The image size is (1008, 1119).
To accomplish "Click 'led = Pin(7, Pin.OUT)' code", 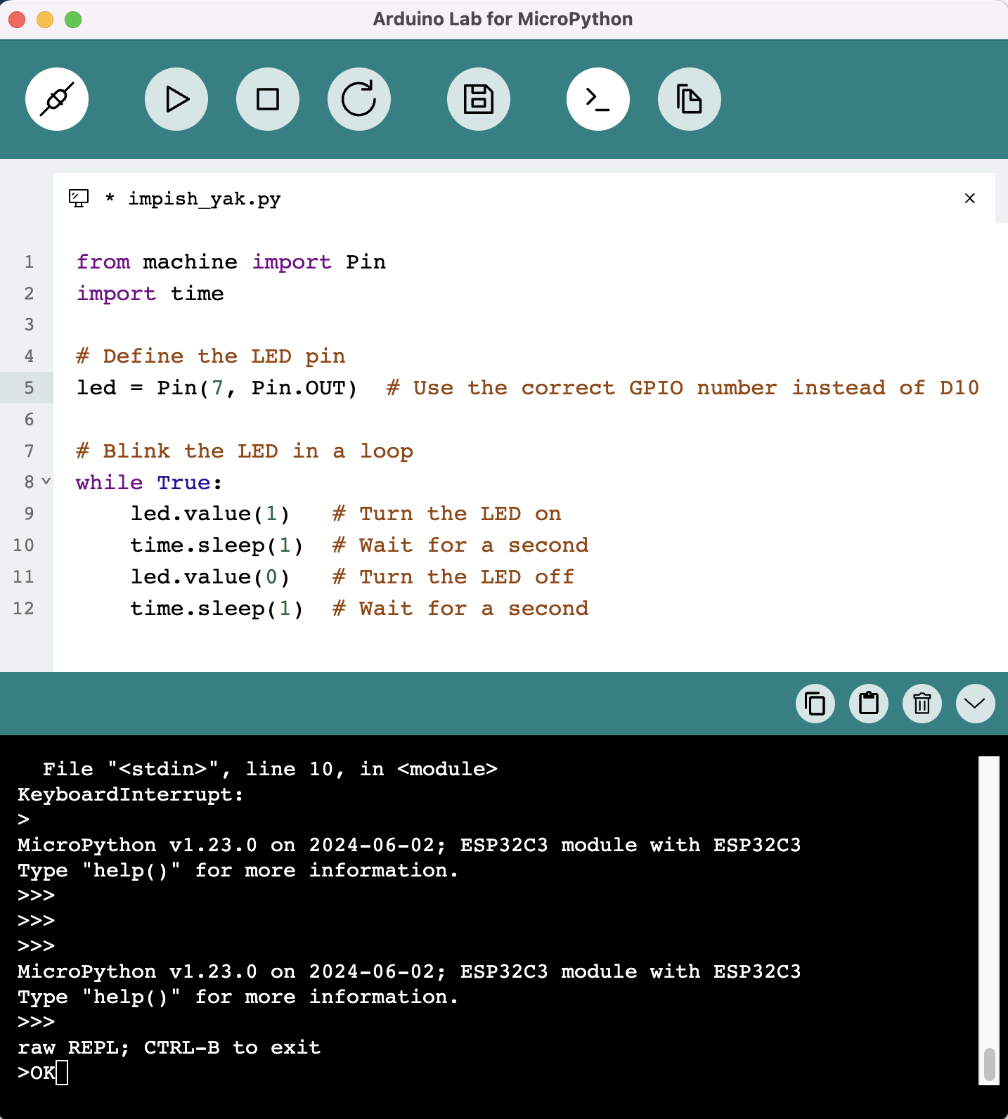I will pos(217,388).
